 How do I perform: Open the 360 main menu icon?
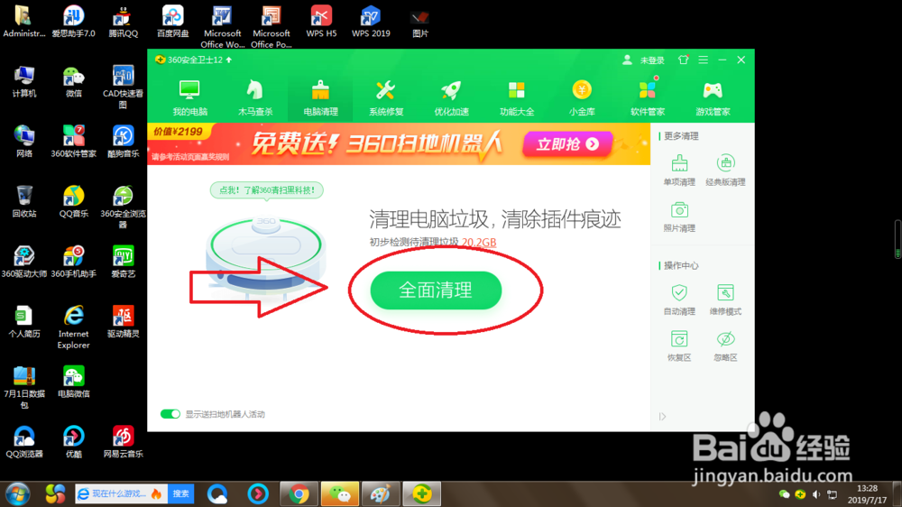pos(703,60)
